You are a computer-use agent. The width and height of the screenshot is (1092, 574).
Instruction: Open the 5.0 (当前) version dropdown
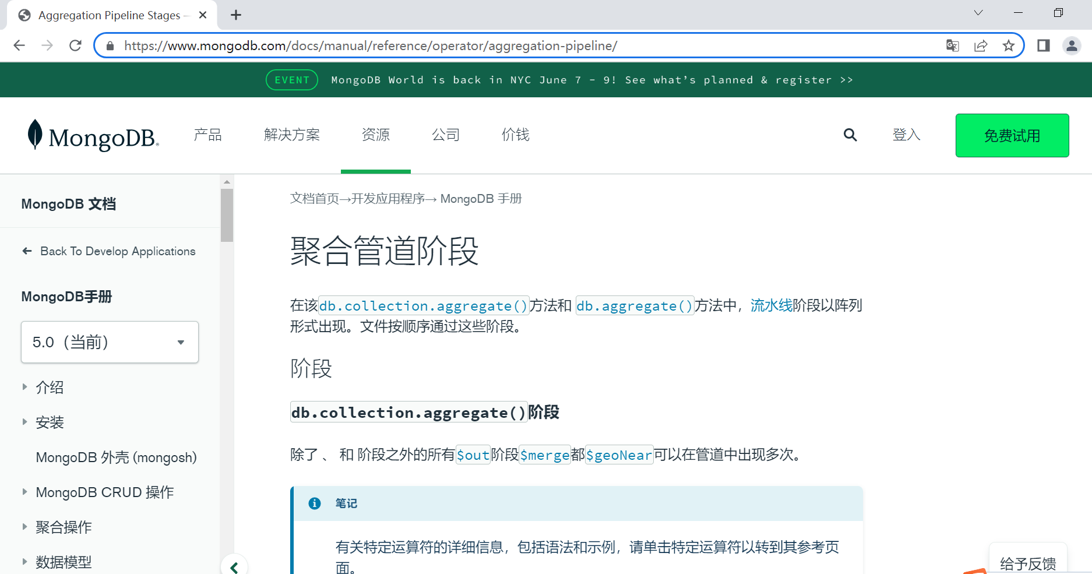click(110, 342)
